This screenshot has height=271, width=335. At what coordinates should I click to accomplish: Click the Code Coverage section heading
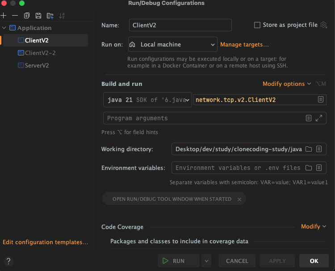(x=122, y=227)
